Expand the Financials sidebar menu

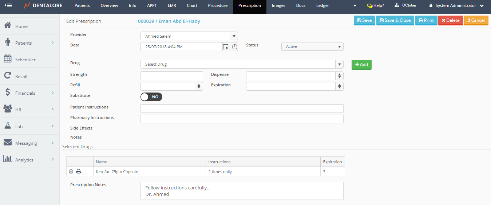pyautogui.click(x=30, y=93)
